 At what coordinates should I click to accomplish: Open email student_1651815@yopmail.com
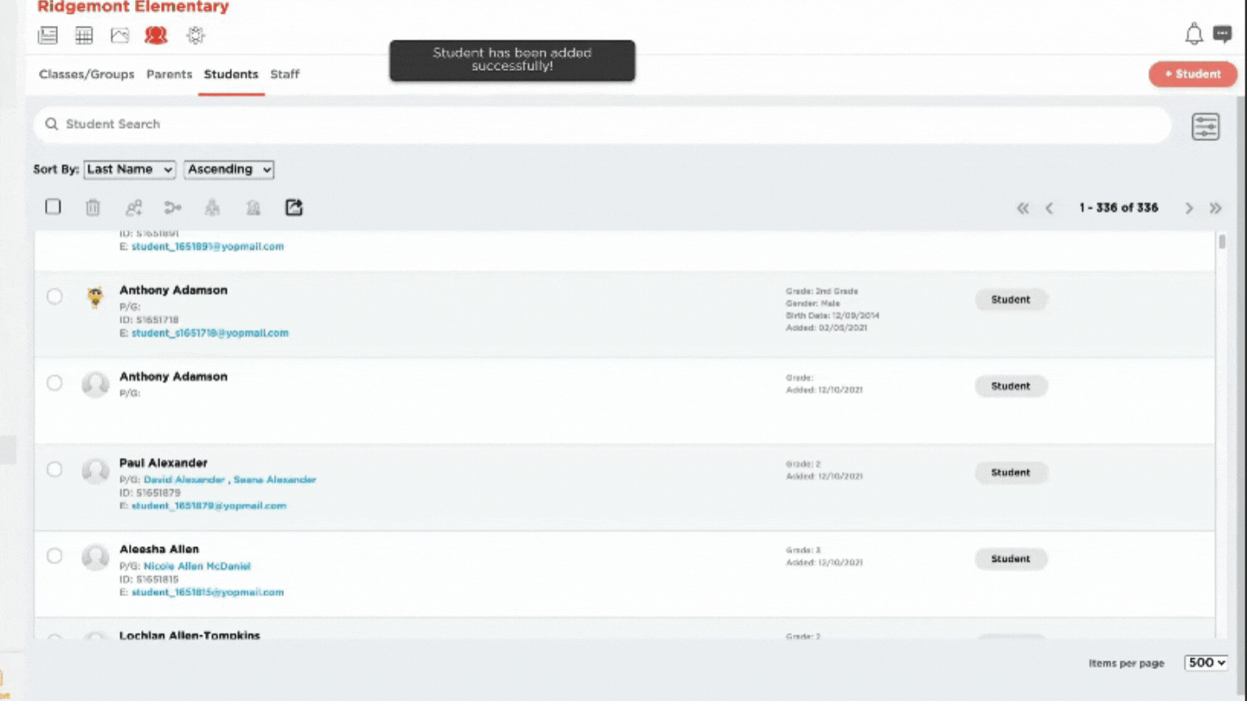[x=208, y=593]
